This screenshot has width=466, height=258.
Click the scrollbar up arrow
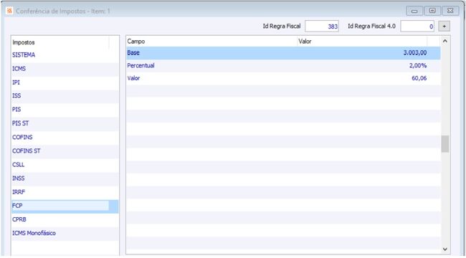click(x=445, y=42)
